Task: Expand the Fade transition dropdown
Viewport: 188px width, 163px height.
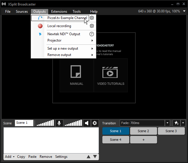Action: coord(167,123)
